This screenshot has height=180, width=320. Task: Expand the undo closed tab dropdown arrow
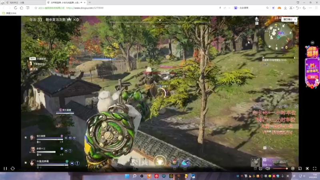pyautogui.click(x=300, y=8)
